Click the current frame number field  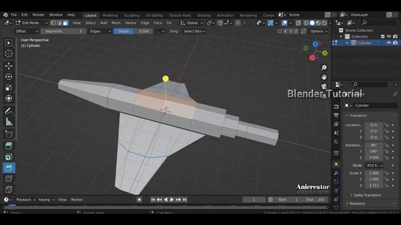coord(254,199)
